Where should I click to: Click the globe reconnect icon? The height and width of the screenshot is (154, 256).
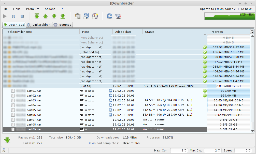(118, 16)
